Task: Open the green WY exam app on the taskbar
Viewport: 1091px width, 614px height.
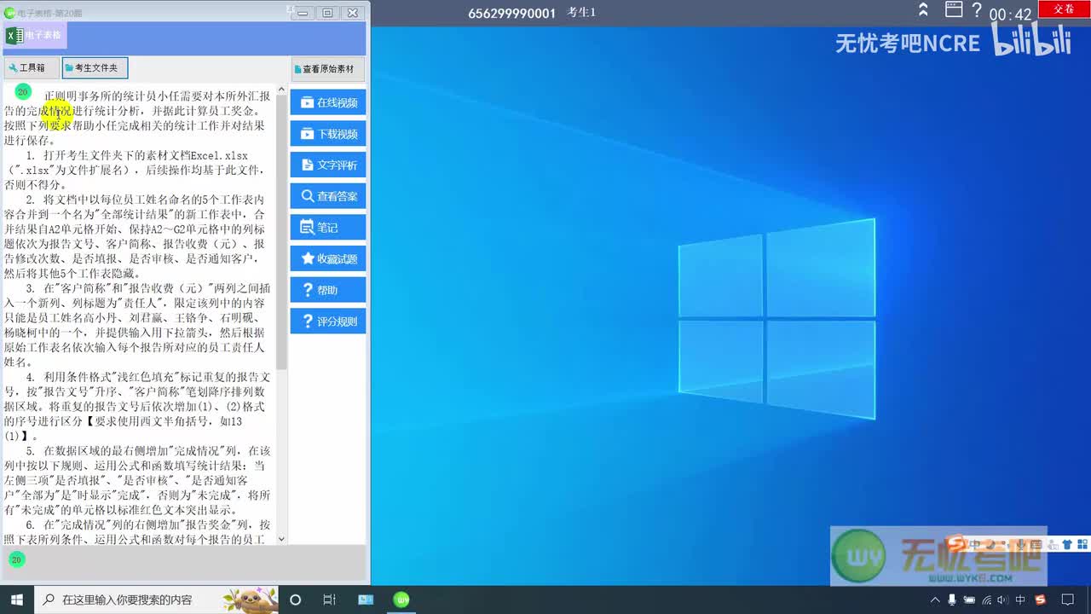Action: [x=401, y=600]
